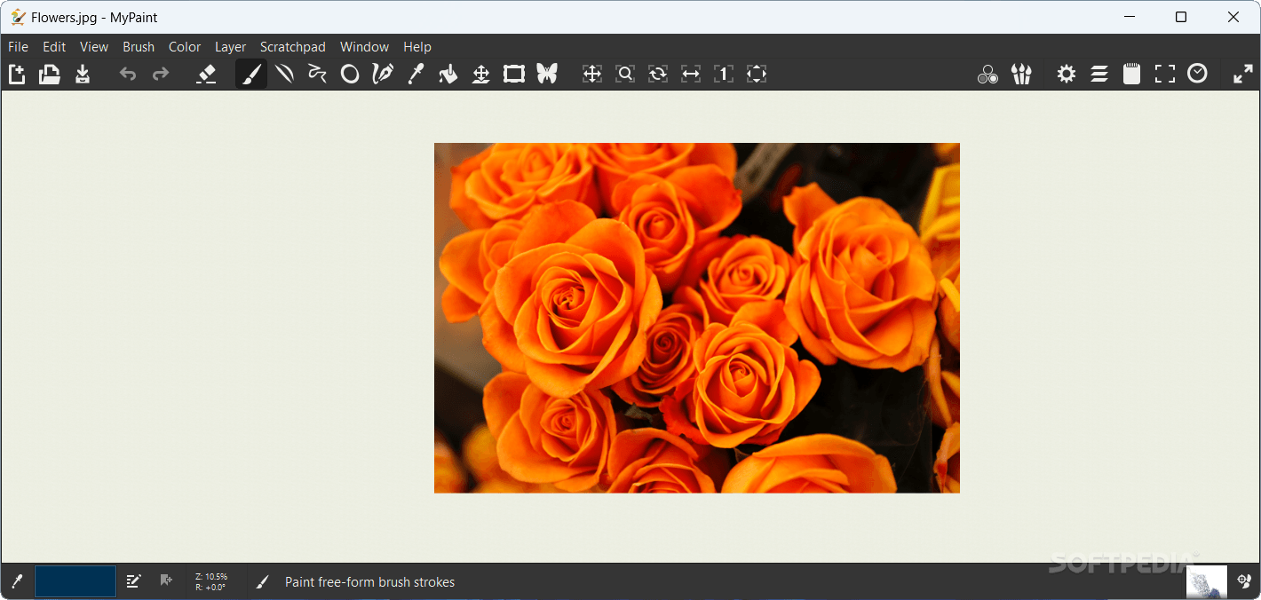1261x600 pixels.
Task: Redo the last undone action
Action: 160,74
